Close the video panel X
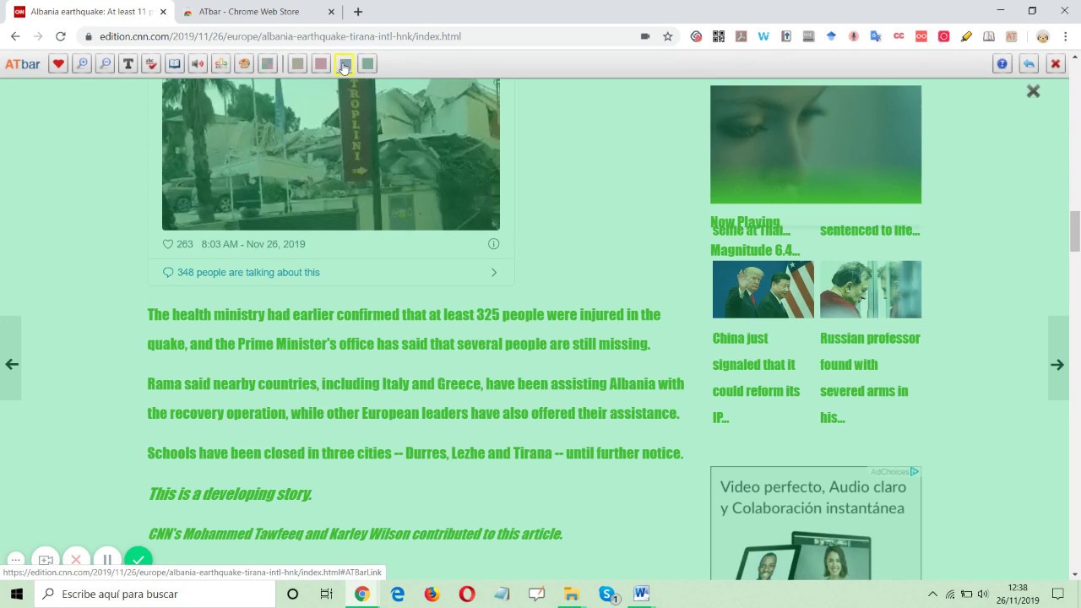The image size is (1081, 608). [1033, 91]
